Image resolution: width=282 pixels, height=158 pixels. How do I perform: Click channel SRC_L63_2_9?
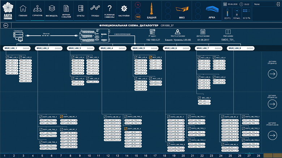25,81
